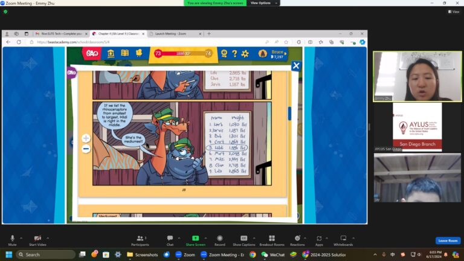Click the red Beast Academy logo

(x=92, y=54)
